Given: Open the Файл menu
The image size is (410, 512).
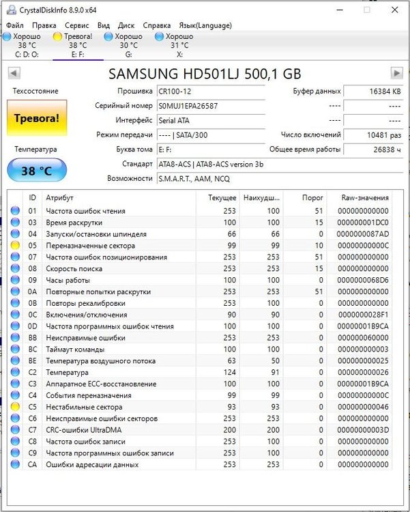Looking at the screenshot, I should 15,25.
